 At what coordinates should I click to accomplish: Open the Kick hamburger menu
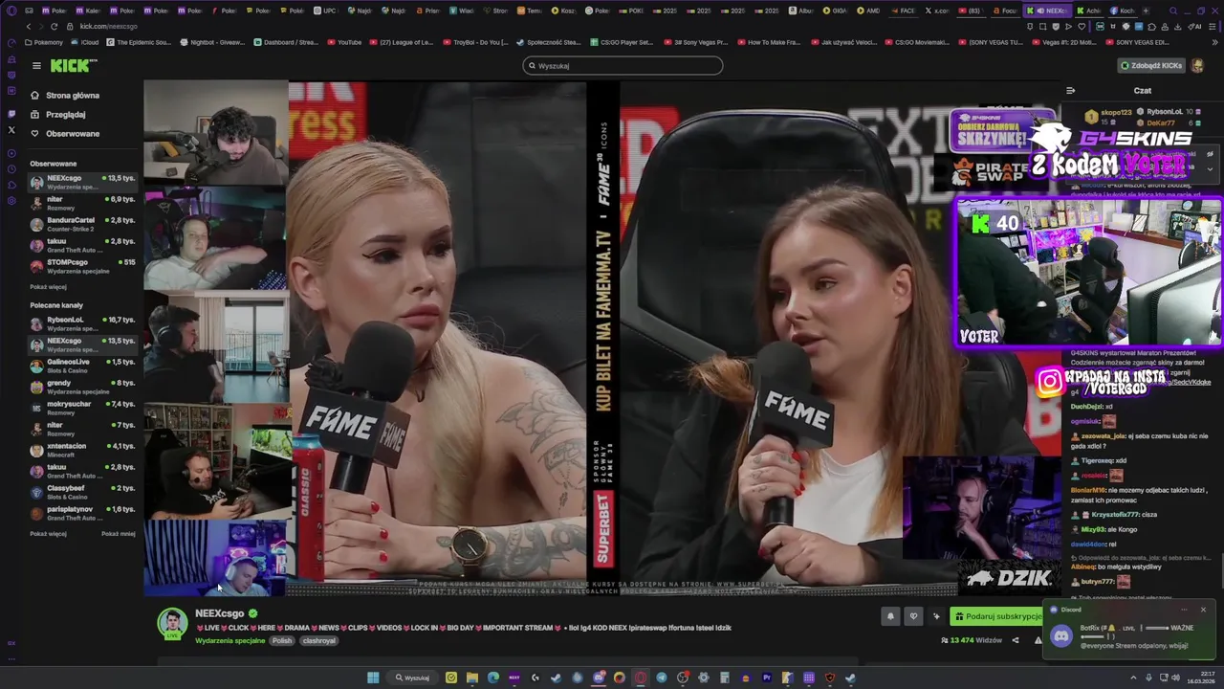36,66
